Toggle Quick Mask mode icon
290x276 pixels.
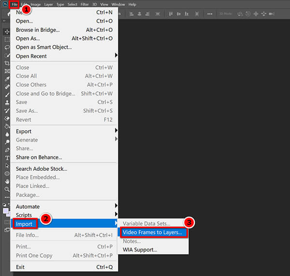(x=7, y=222)
